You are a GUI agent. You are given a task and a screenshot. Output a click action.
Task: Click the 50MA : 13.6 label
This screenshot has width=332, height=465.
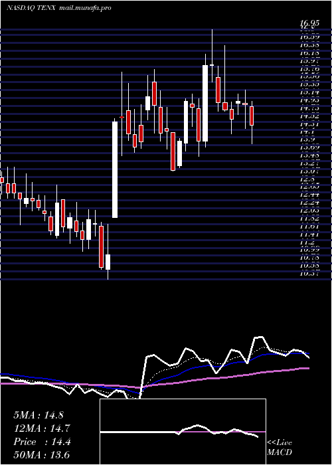42,455
